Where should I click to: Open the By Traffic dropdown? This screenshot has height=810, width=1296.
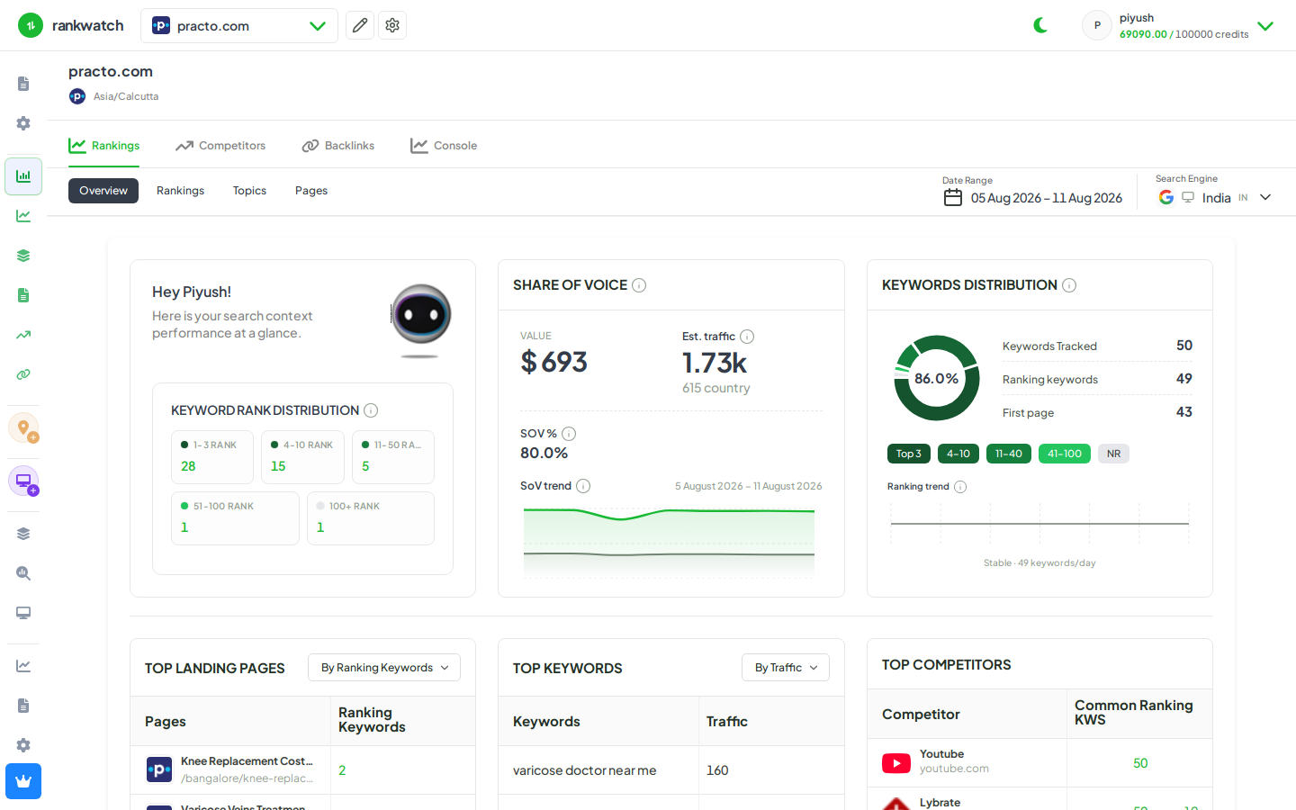coord(786,668)
